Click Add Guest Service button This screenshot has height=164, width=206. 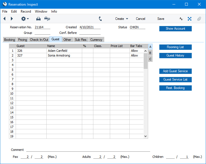click(x=175, y=71)
